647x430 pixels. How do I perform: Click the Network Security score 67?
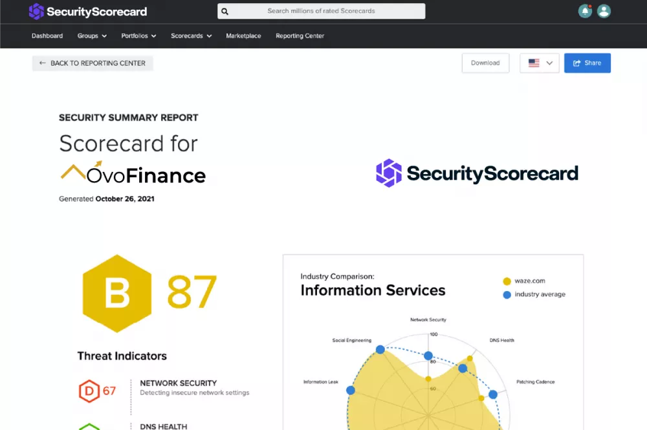coord(109,391)
